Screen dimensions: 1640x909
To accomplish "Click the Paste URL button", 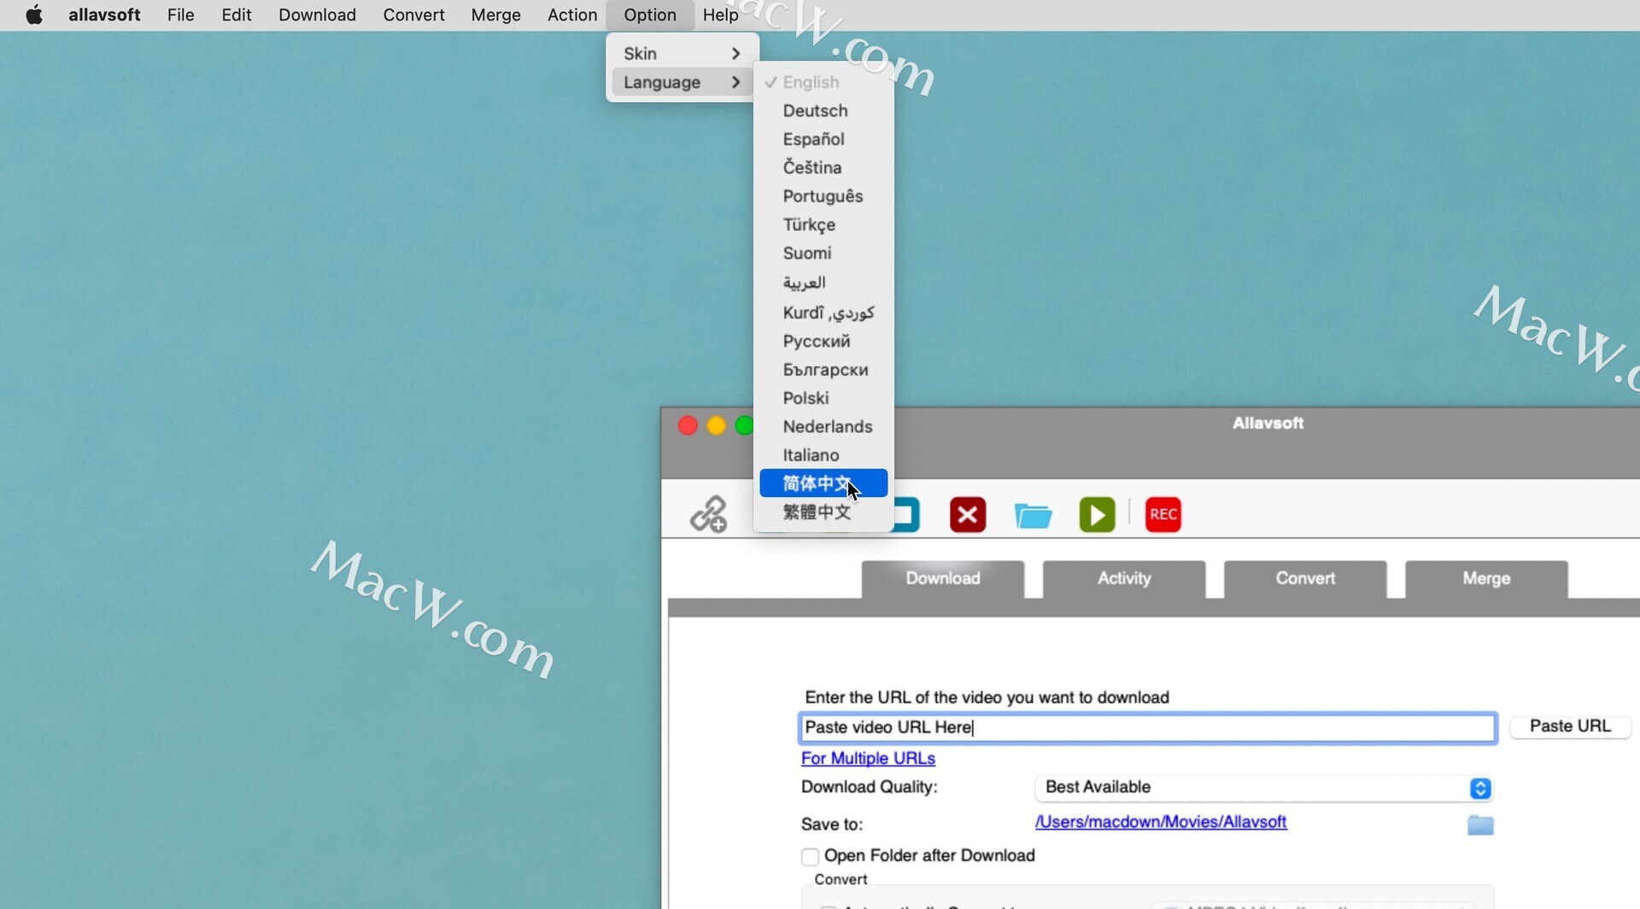I will pos(1570,726).
